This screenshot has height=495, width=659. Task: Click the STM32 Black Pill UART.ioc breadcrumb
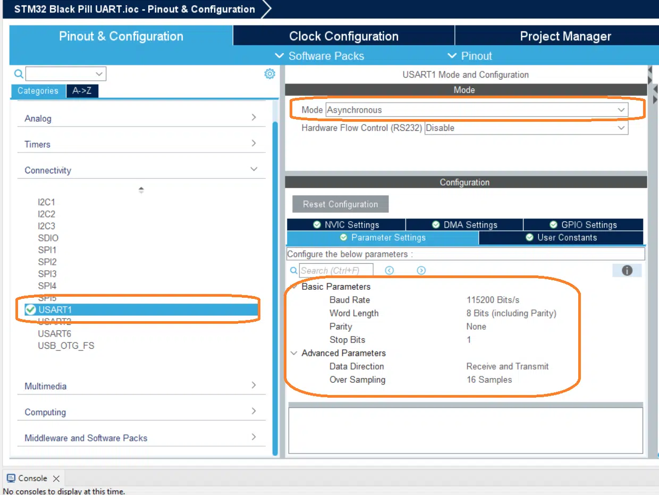click(x=134, y=9)
